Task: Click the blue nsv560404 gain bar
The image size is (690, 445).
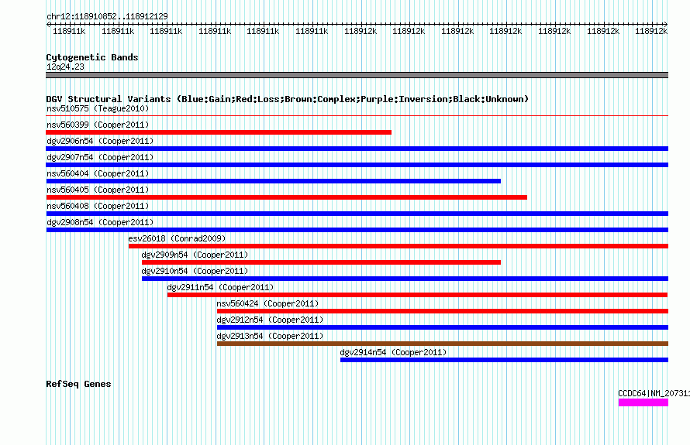Action: [273, 181]
